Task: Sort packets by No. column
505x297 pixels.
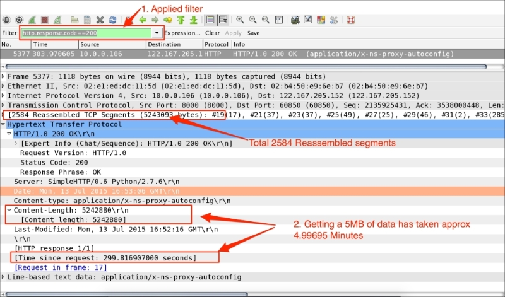Action: tap(15, 44)
